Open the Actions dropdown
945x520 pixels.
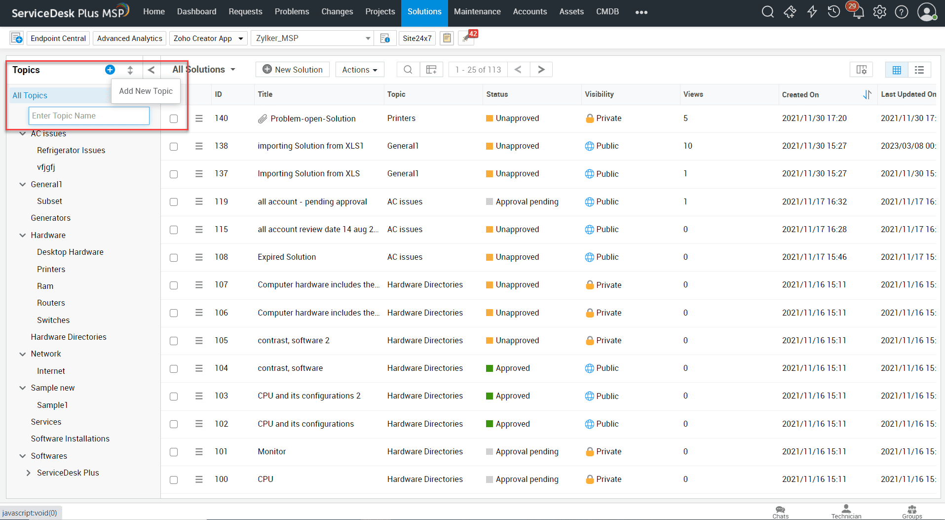point(359,69)
